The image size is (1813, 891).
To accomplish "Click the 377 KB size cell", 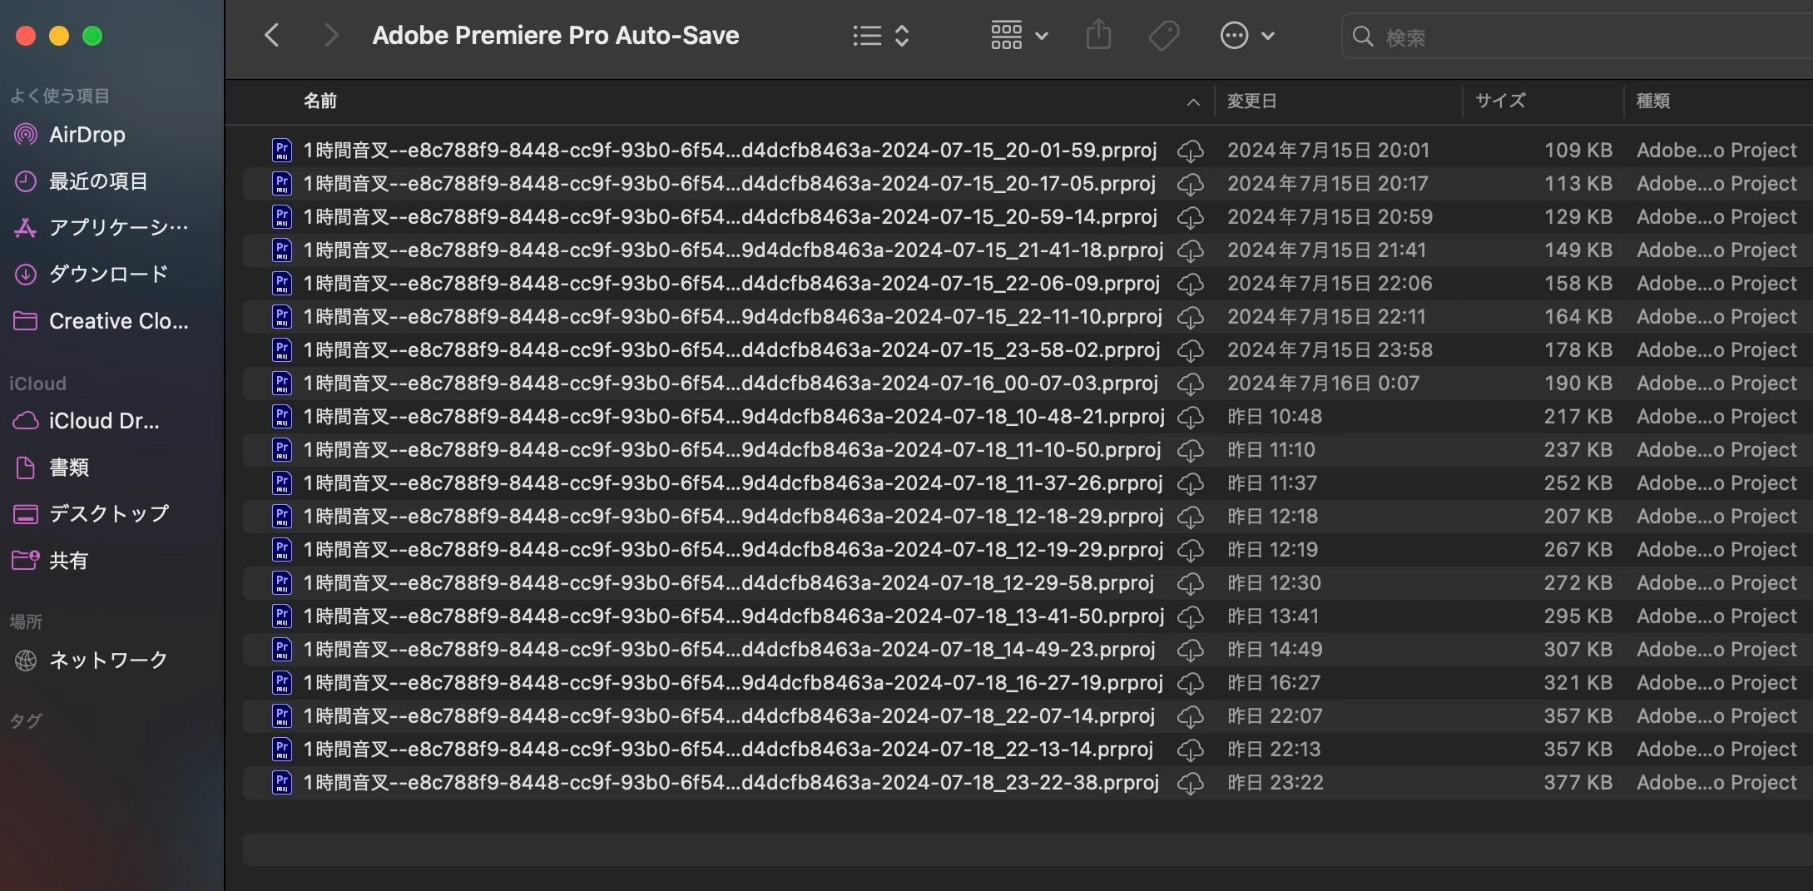I will (x=1578, y=783).
